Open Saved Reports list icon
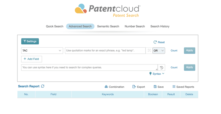Screen dimensions: 221x114 (174, 87)
